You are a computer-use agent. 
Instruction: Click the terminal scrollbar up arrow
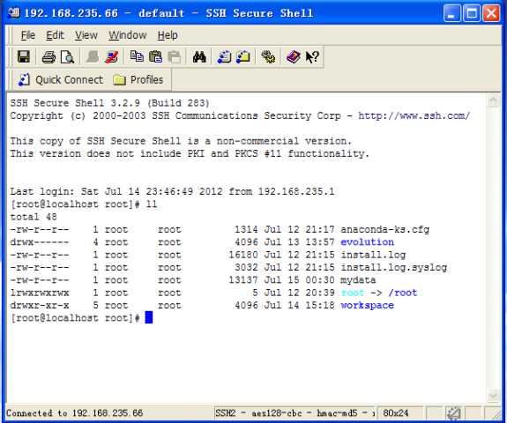pos(493,100)
